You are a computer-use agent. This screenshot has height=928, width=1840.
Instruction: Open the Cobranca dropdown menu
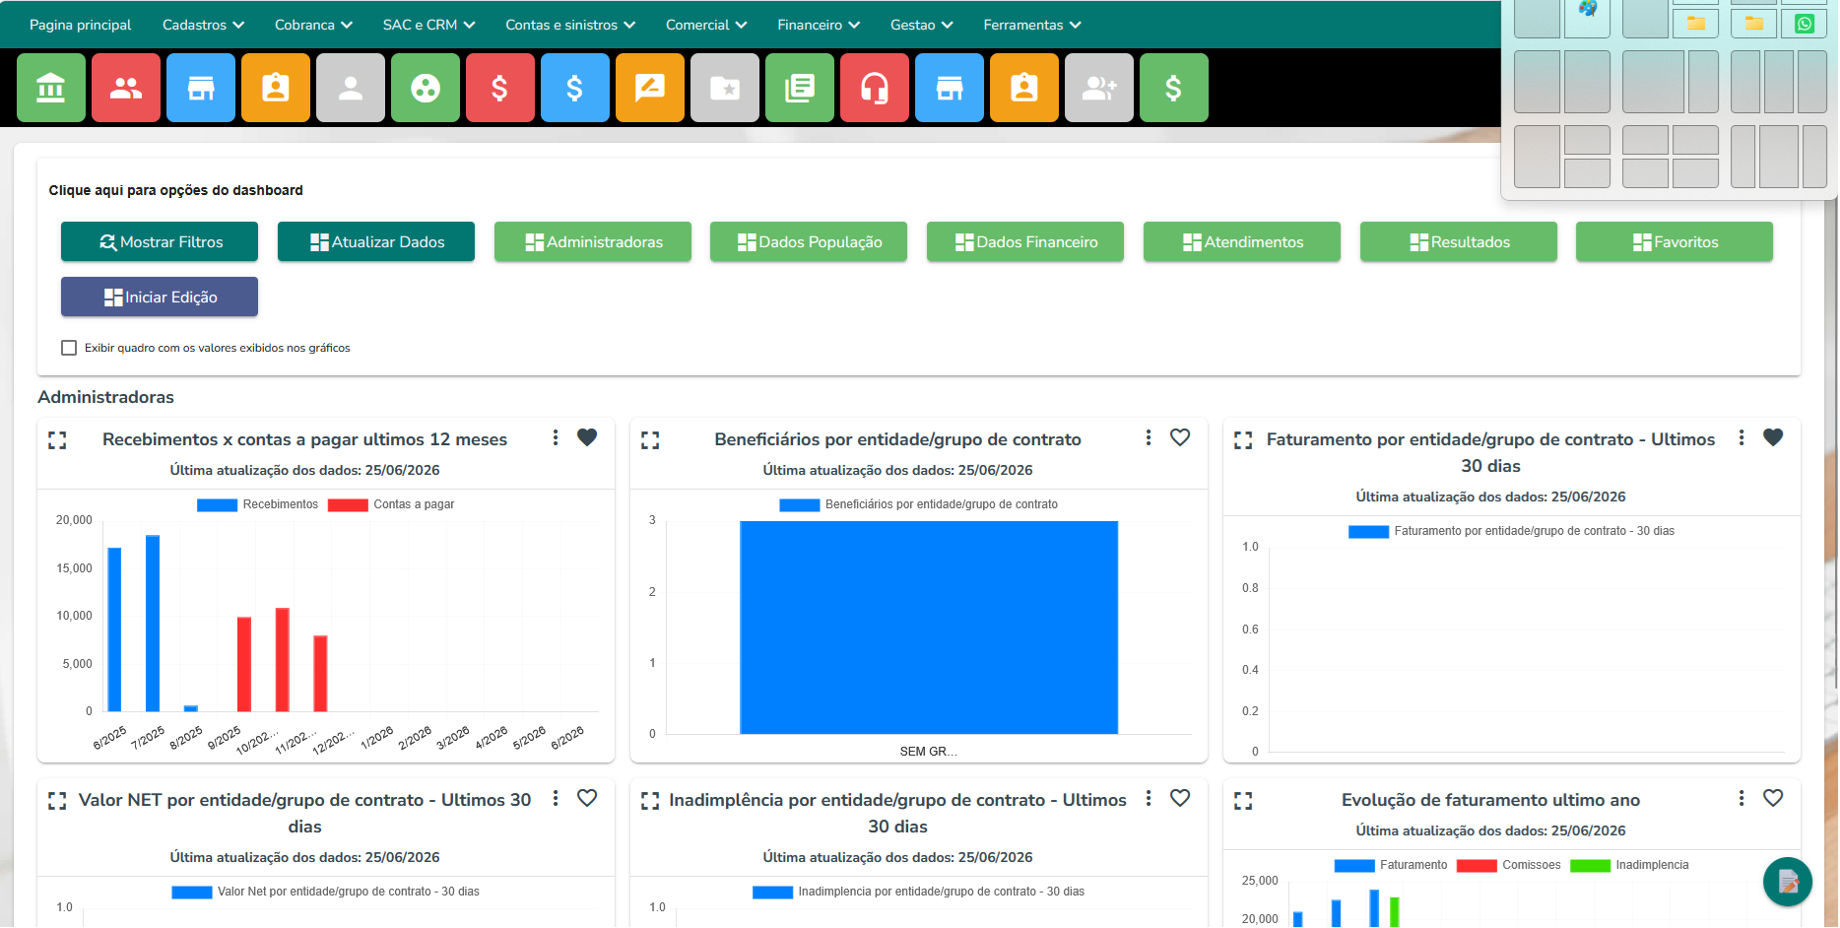313,25
